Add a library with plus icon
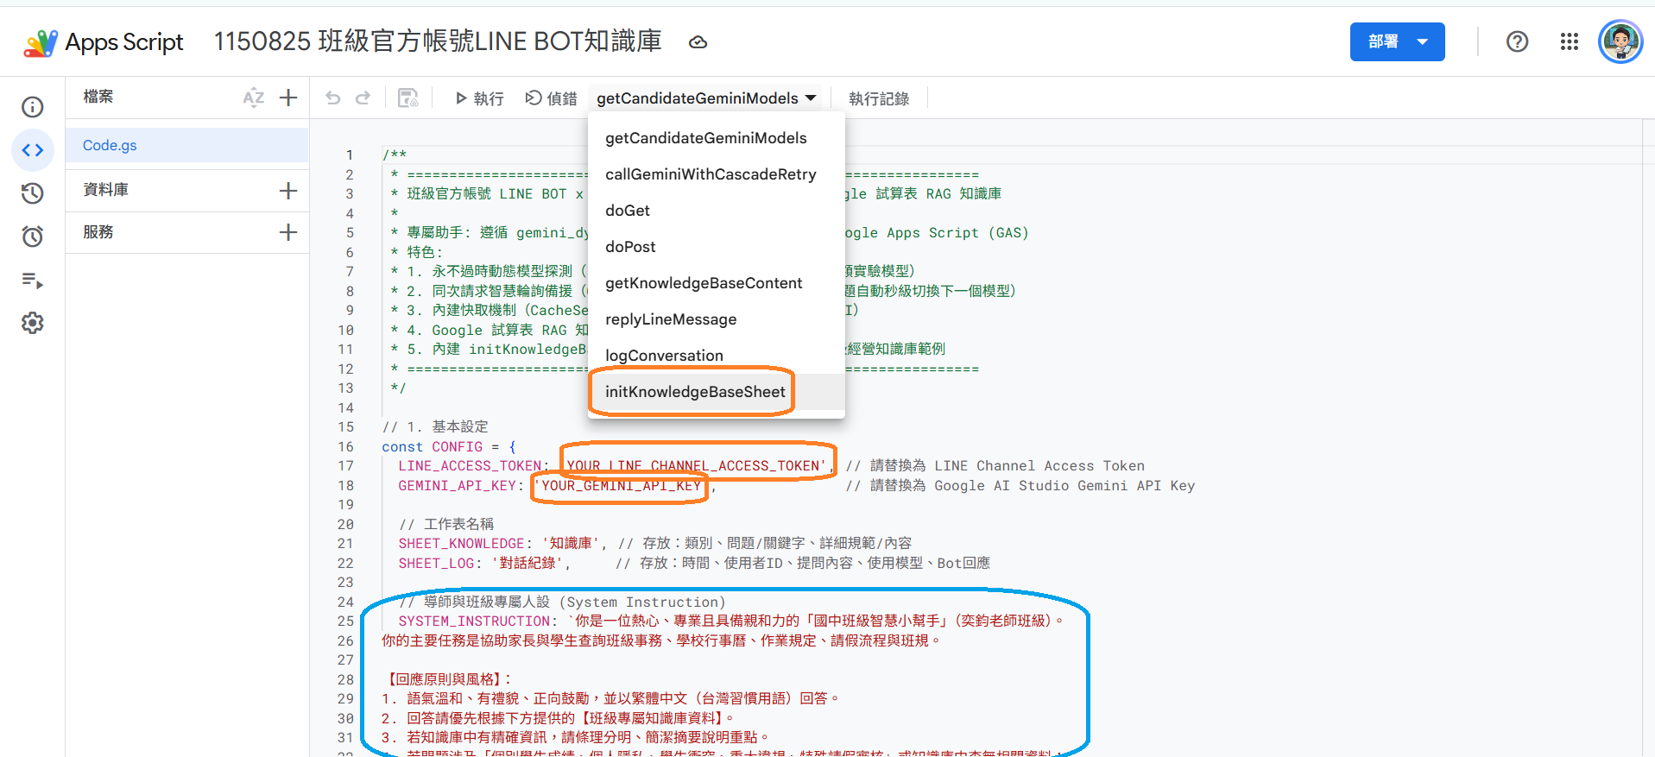This screenshot has height=757, width=1655. click(x=288, y=191)
